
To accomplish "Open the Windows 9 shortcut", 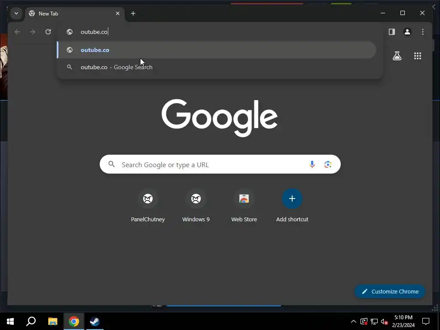I will click(196, 206).
